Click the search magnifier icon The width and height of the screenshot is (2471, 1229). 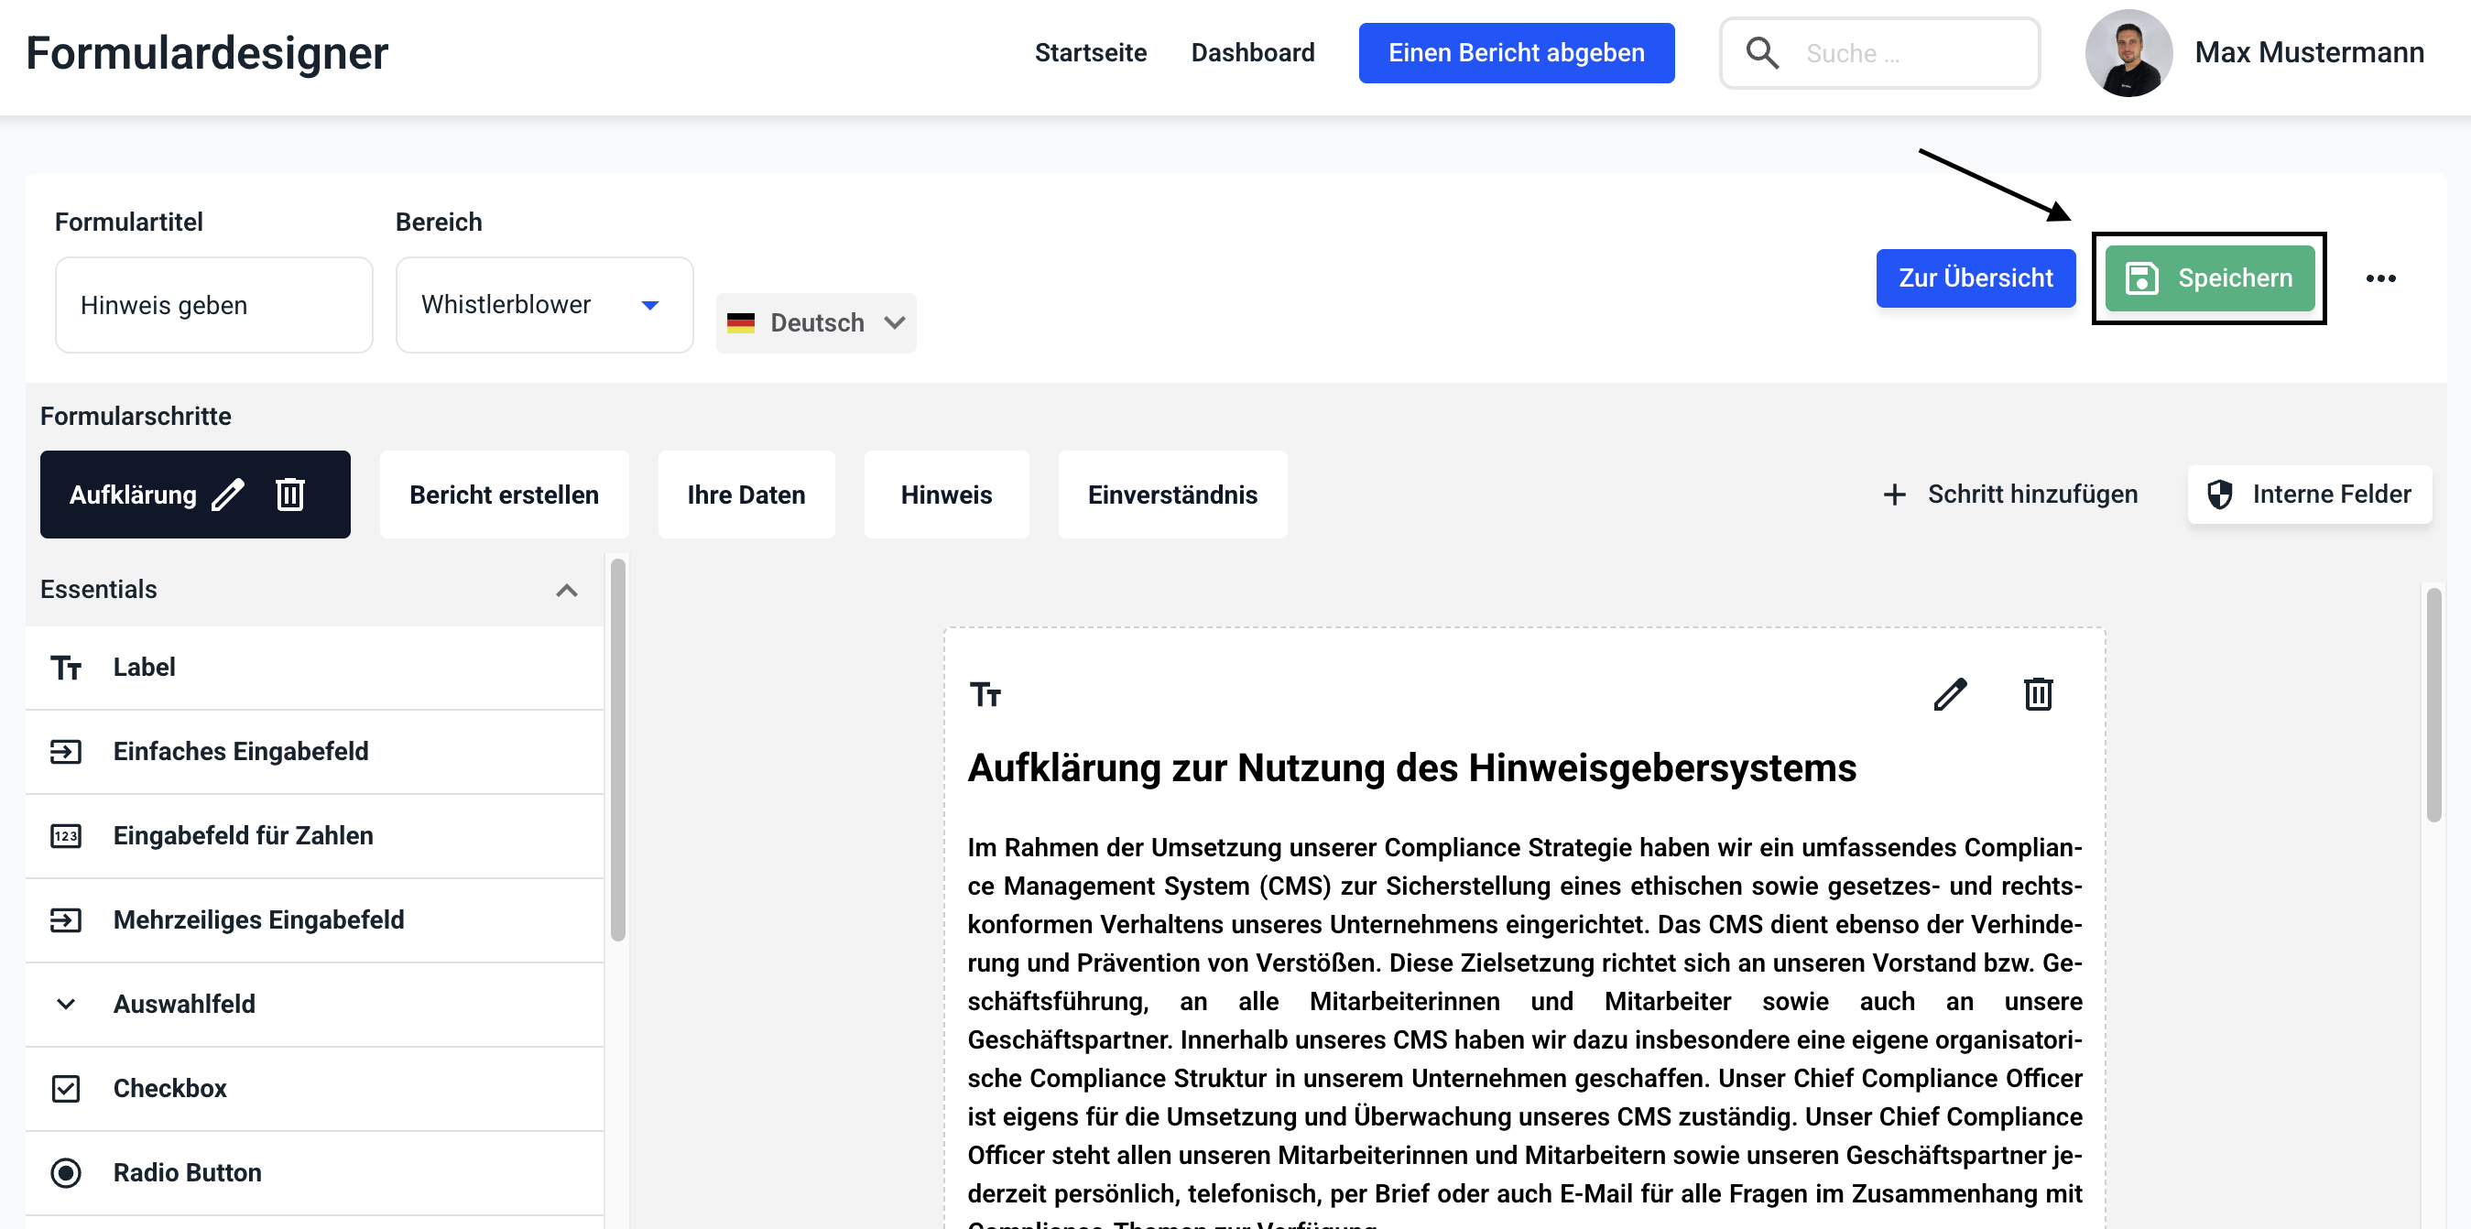(1762, 53)
